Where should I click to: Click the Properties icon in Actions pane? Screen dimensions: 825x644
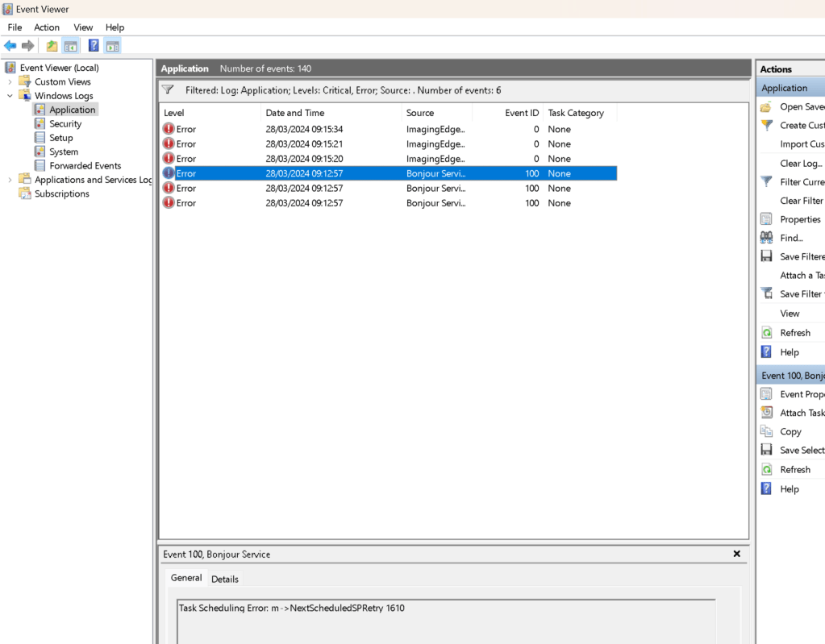(767, 219)
